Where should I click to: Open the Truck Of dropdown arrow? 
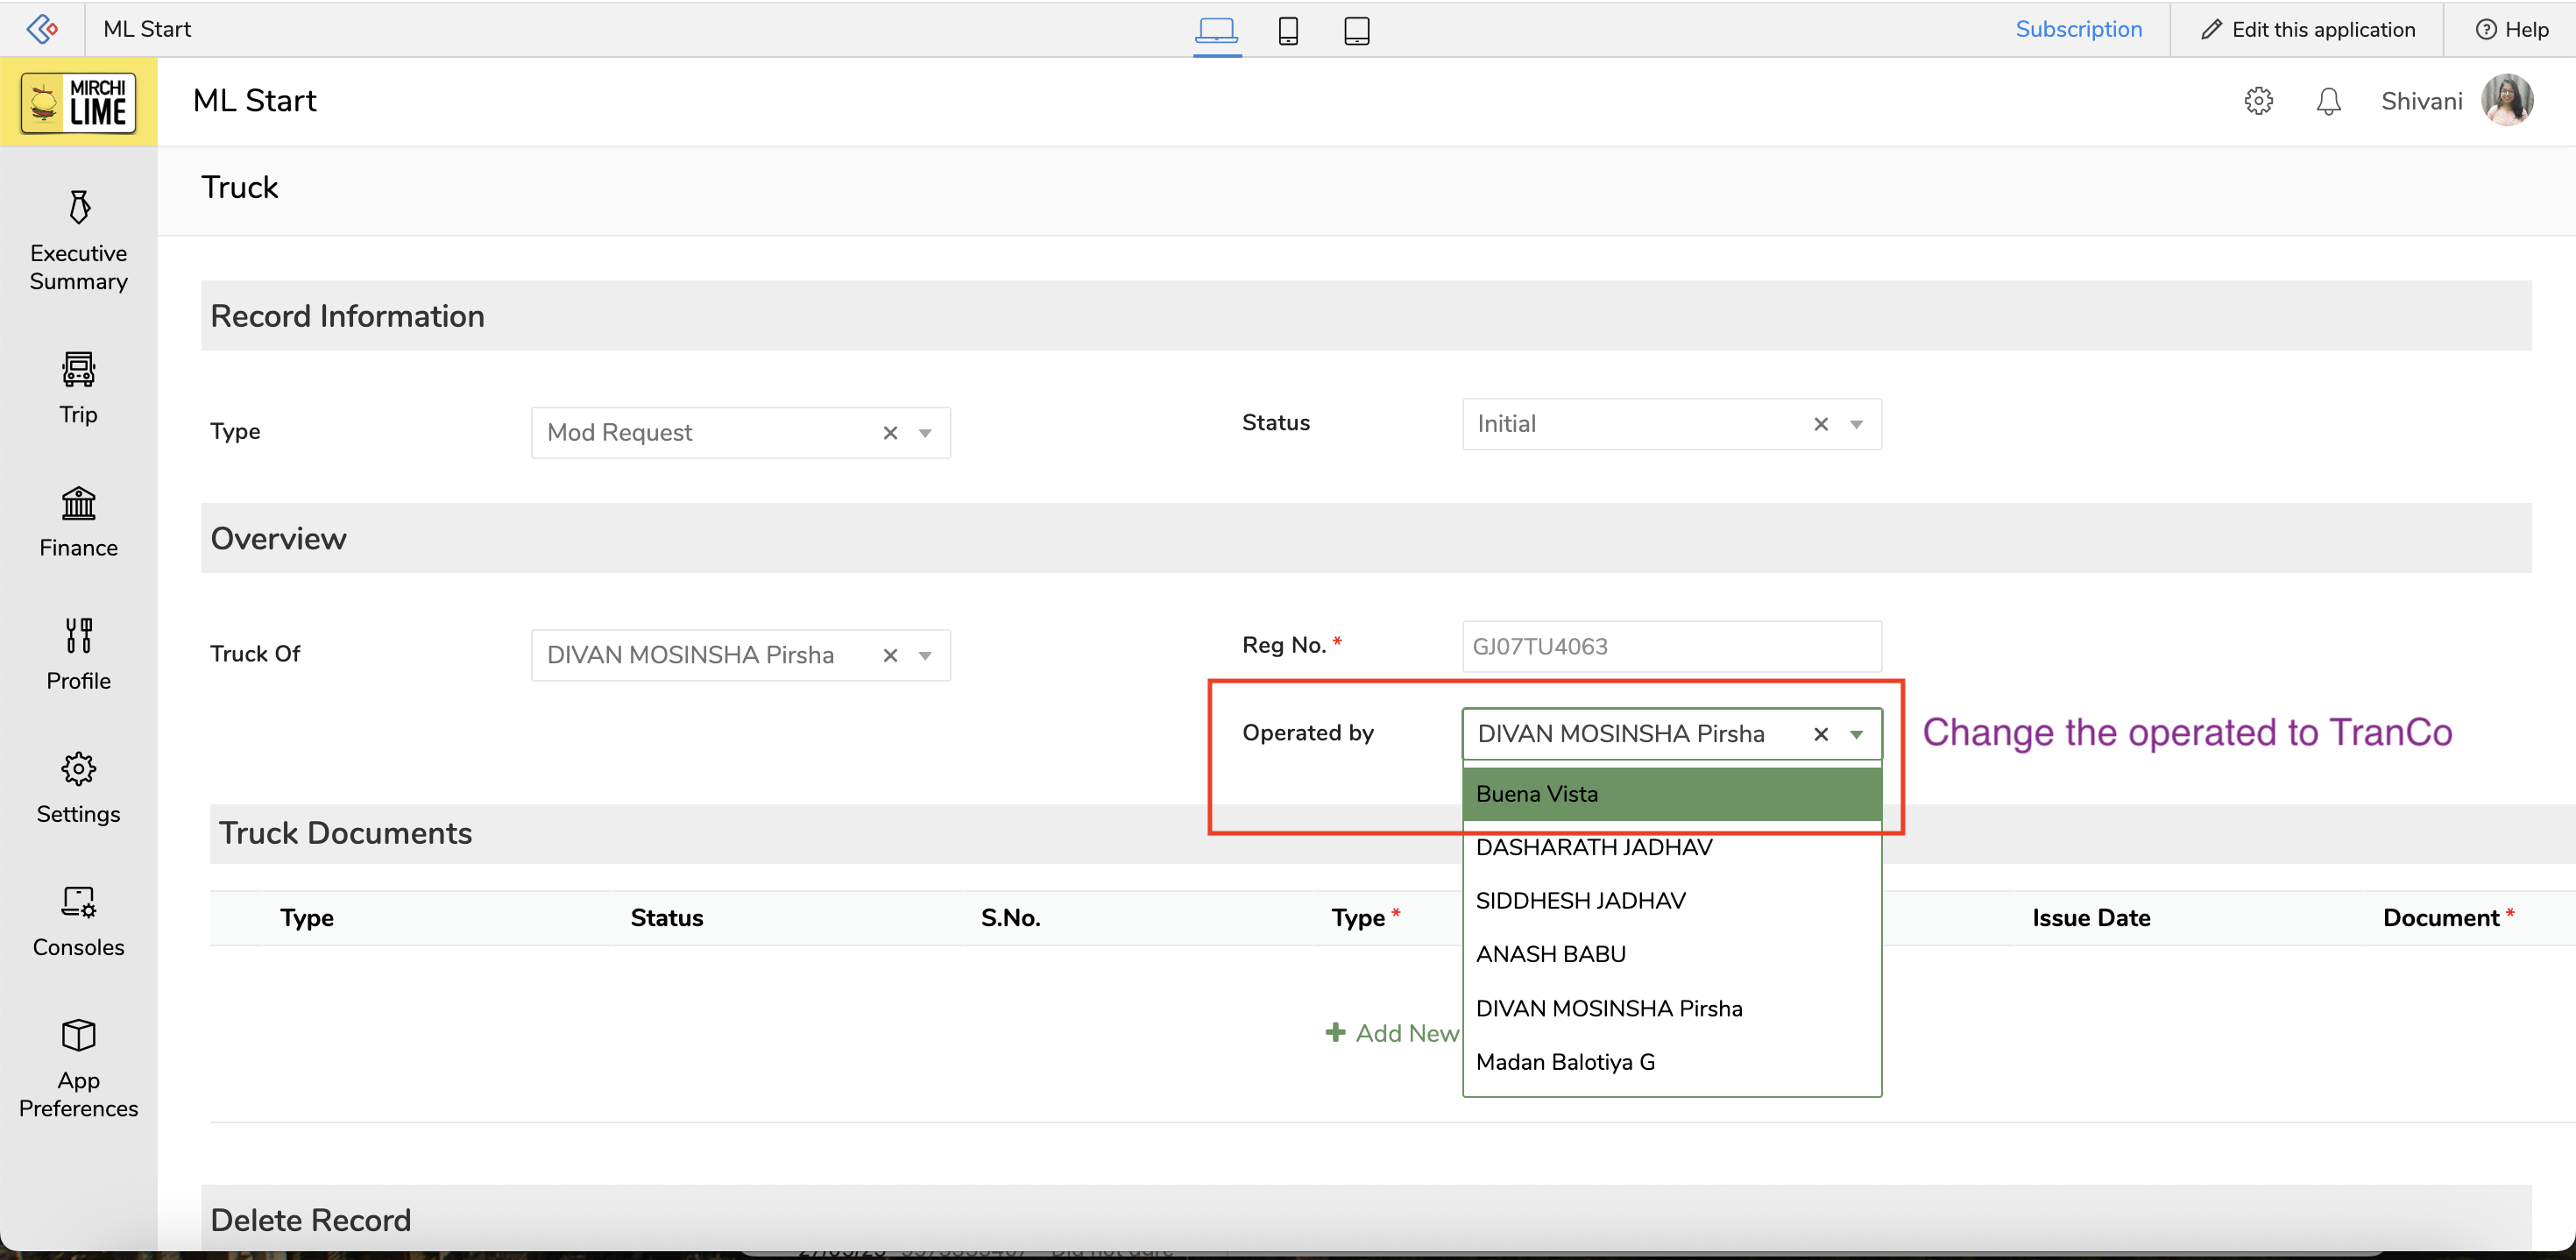[x=925, y=655]
